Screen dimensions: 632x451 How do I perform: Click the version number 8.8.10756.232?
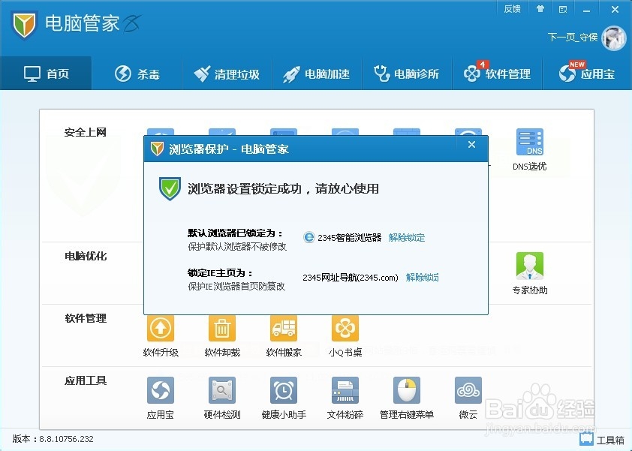coord(67,439)
